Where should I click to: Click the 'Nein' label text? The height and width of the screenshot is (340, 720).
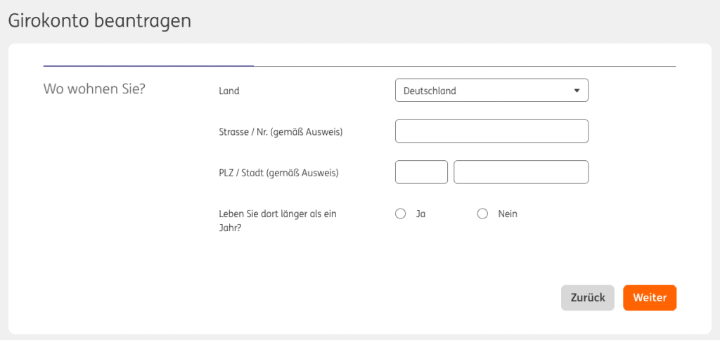[x=507, y=214]
